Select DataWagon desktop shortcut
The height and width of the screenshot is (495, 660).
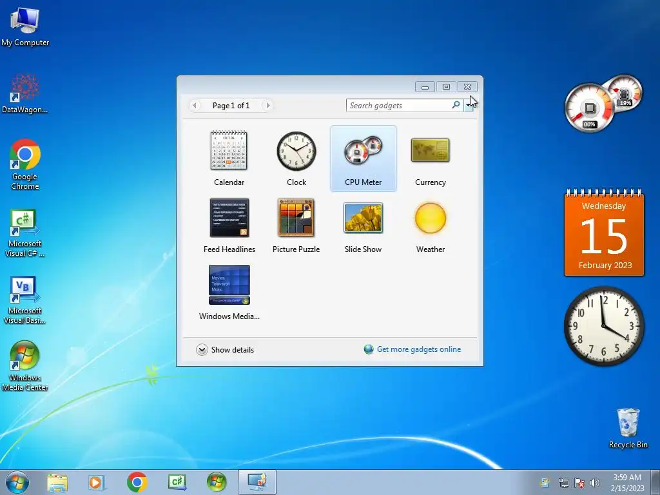coord(25,93)
